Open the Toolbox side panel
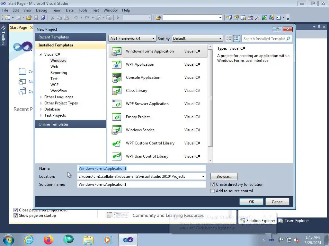The width and height of the screenshot is (329, 246). [x=3, y=35]
